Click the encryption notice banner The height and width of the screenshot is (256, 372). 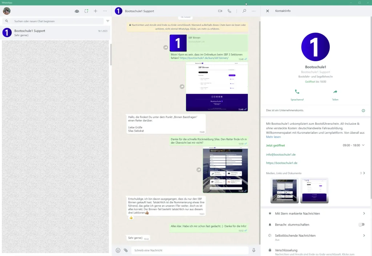coord(187,27)
